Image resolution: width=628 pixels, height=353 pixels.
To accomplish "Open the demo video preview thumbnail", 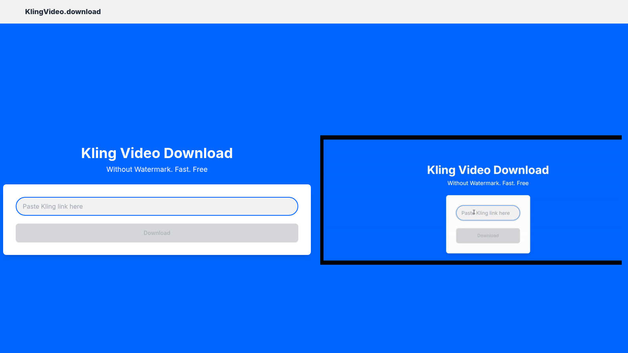I will (471, 200).
